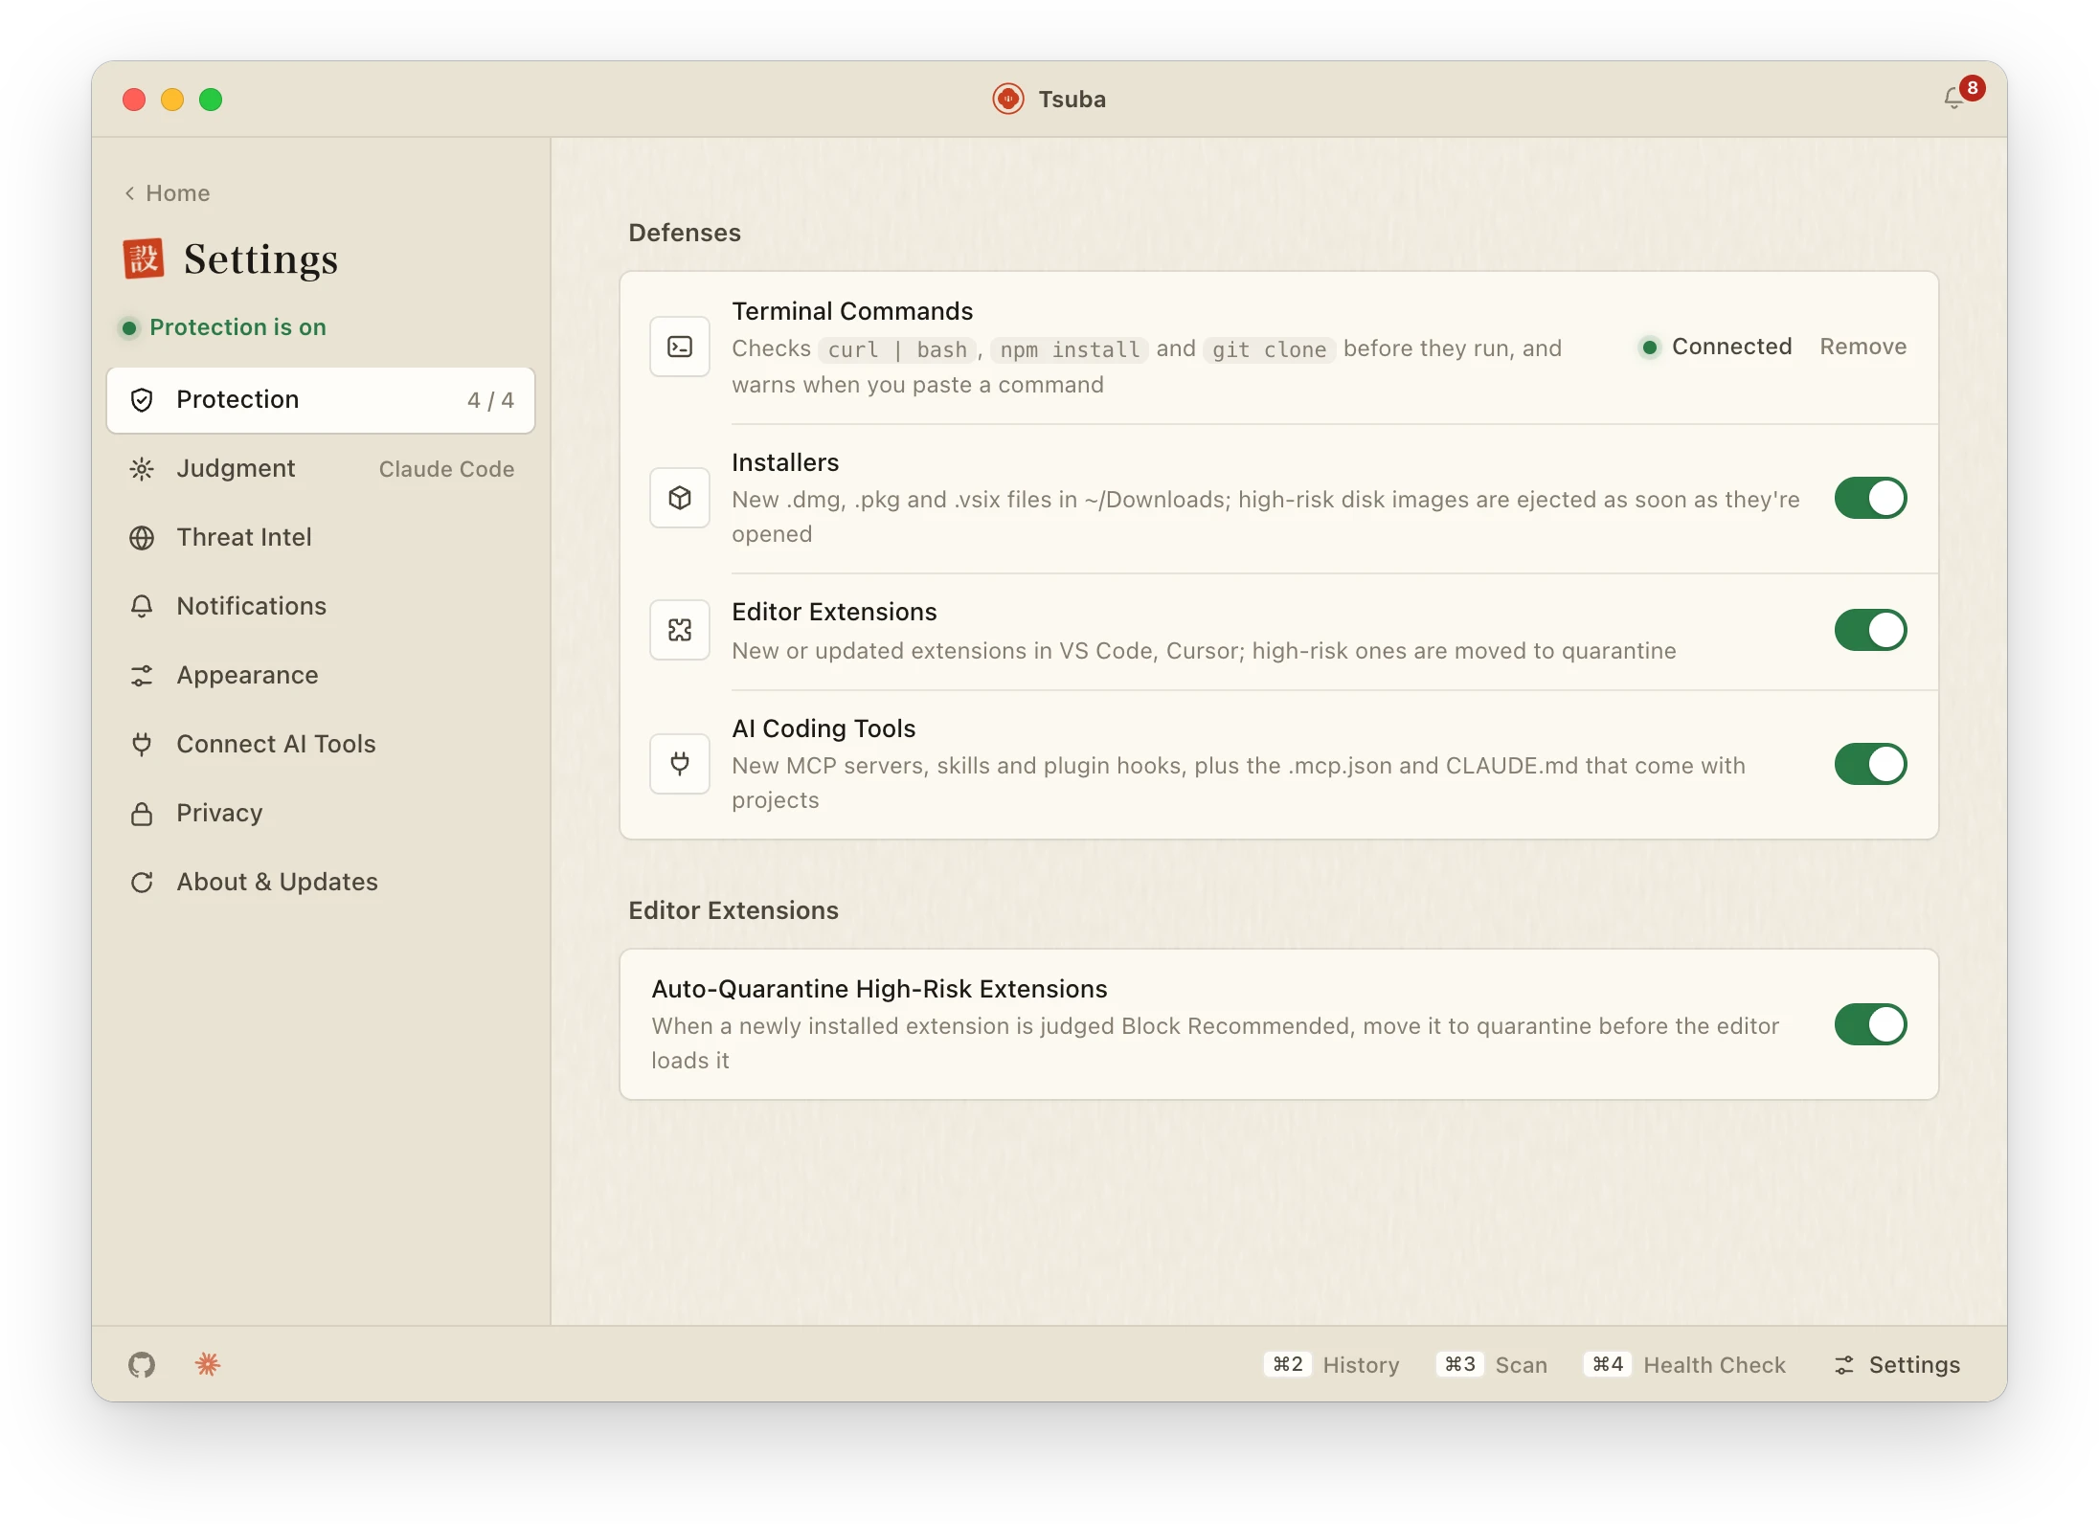Screen dimensions: 2099x1524
Task: Switch off the AI Coding Tools toggle
Action: (1870, 764)
